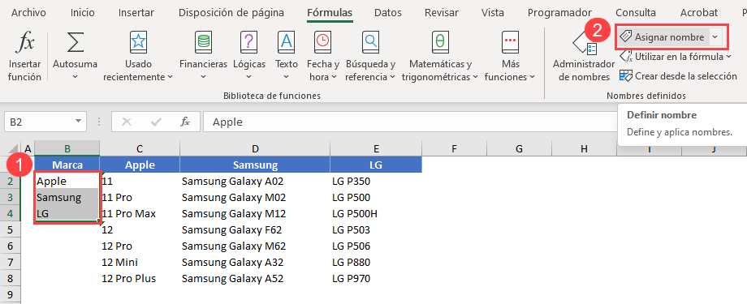Viewport: 747px width, 304px height.
Task: Open Fecha y hora functions
Action: point(322,57)
